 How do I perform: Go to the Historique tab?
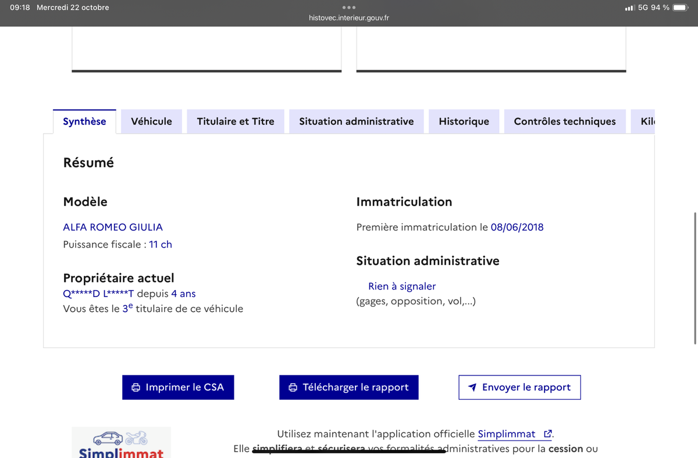click(464, 121)
